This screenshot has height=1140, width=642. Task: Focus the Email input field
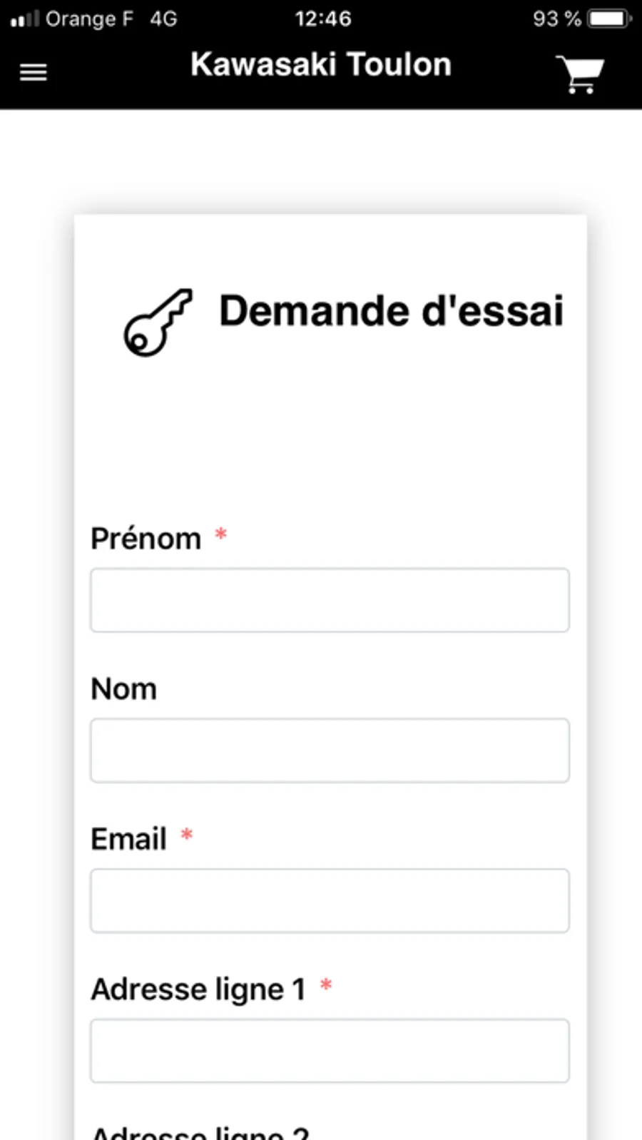click(330, 900)
